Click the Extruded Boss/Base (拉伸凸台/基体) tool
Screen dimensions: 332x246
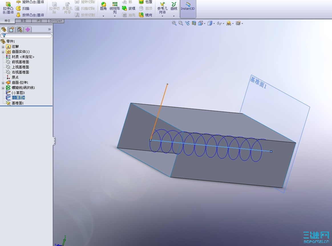[8, 8]
